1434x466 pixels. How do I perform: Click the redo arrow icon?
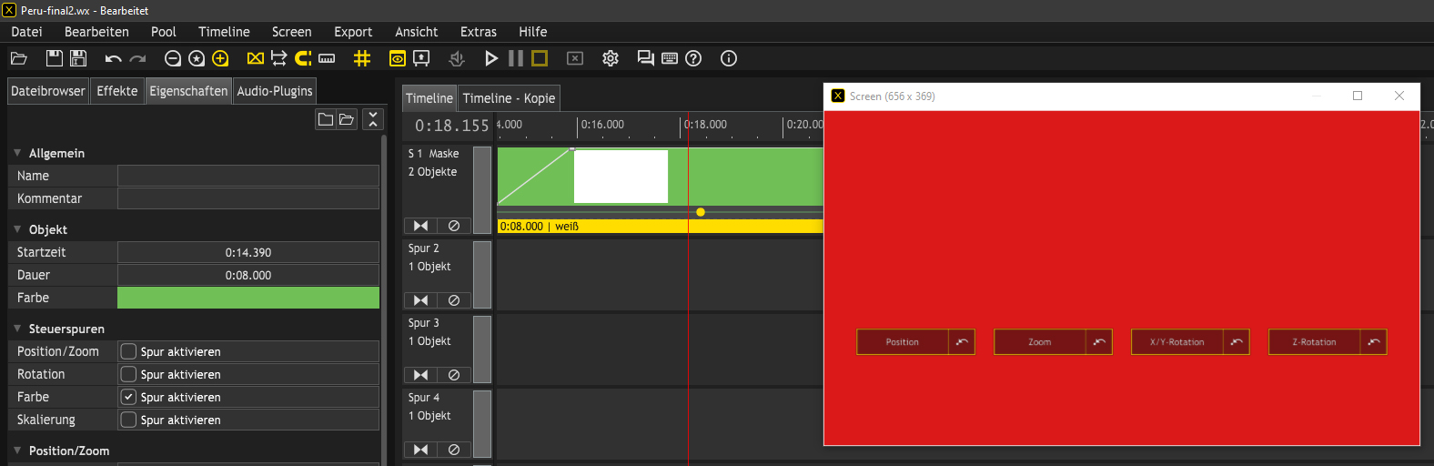coord(137,58)
